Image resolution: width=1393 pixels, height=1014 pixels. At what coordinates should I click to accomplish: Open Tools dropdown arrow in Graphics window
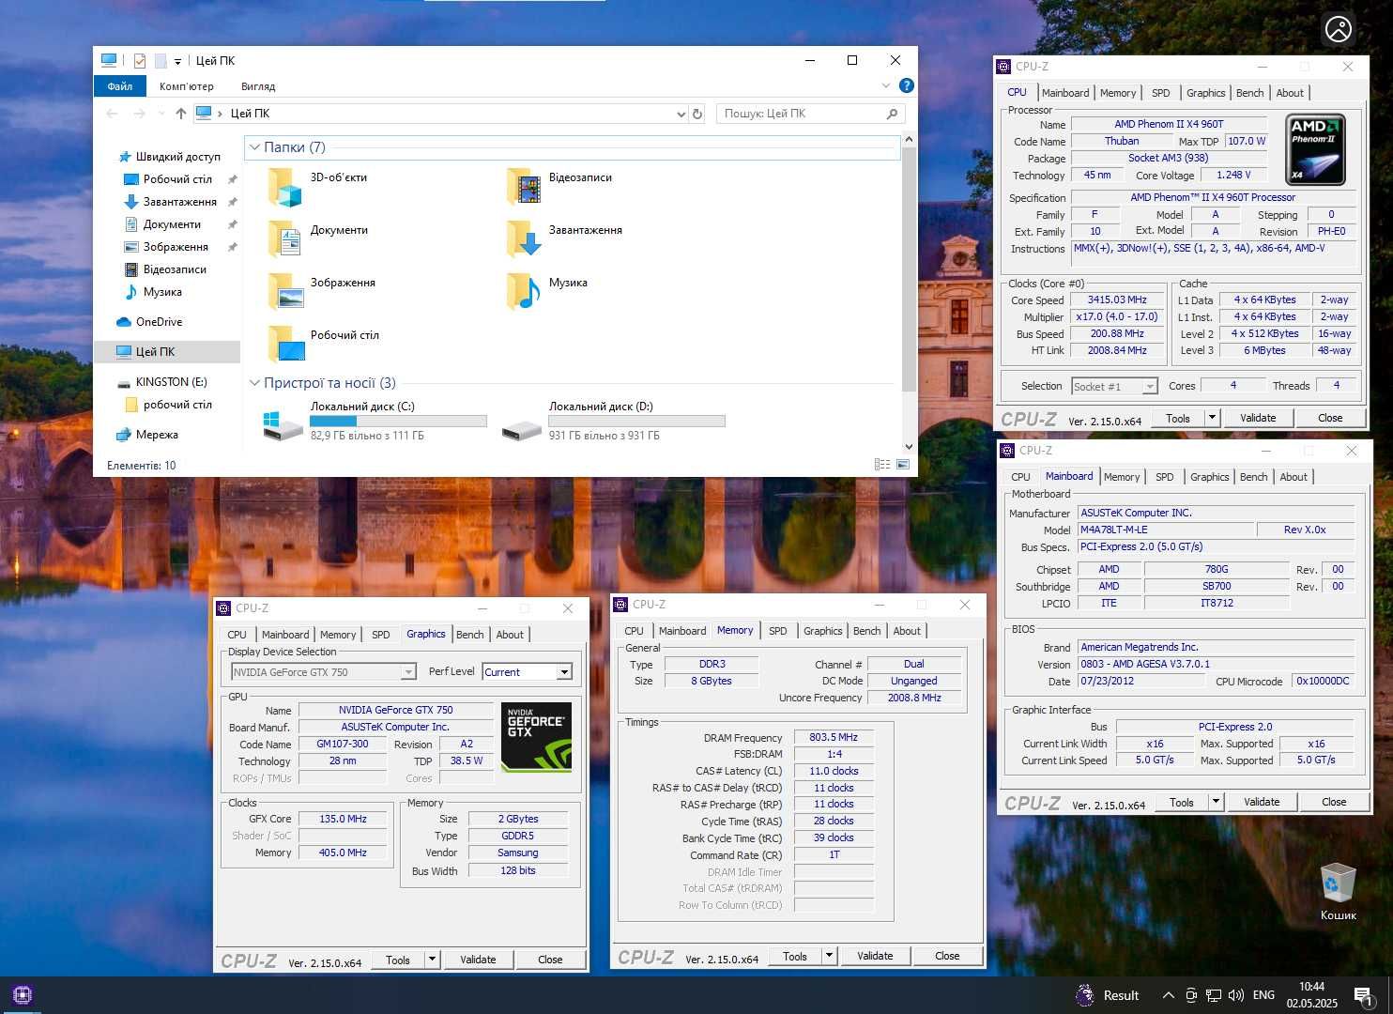coord(432,960)
